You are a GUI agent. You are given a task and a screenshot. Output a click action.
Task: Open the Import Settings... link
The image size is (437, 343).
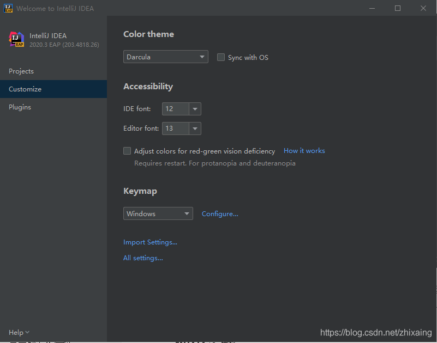click(150, 242)
